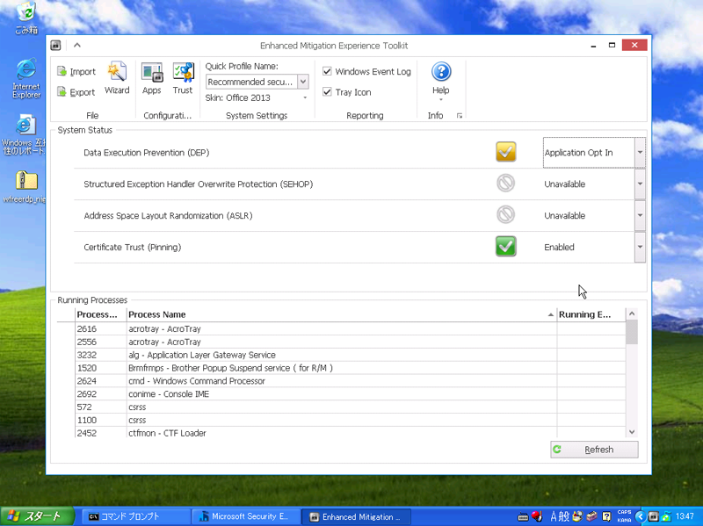
Task: Open ASLR setting dropdown arrow
Action: [x=640, y=215]
